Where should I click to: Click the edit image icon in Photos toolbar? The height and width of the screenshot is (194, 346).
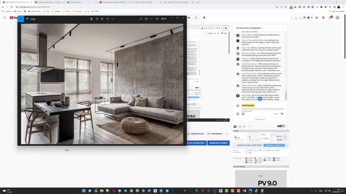[x=91, y=19]
